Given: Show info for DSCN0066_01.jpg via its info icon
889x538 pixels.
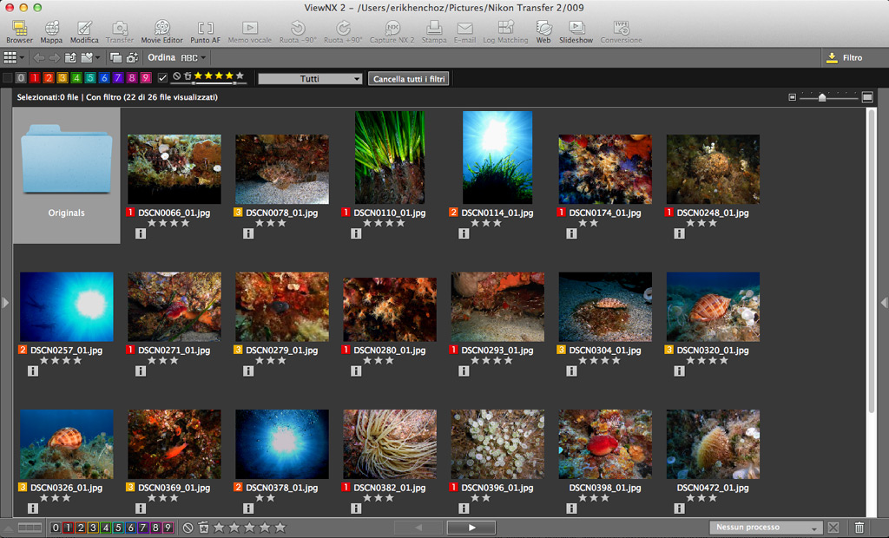Looking at the screenshot, I should click(141, 233).
